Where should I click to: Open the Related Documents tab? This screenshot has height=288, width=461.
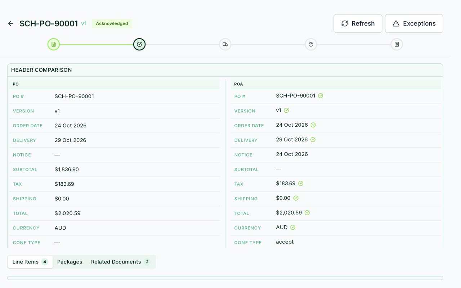[121, 262]
